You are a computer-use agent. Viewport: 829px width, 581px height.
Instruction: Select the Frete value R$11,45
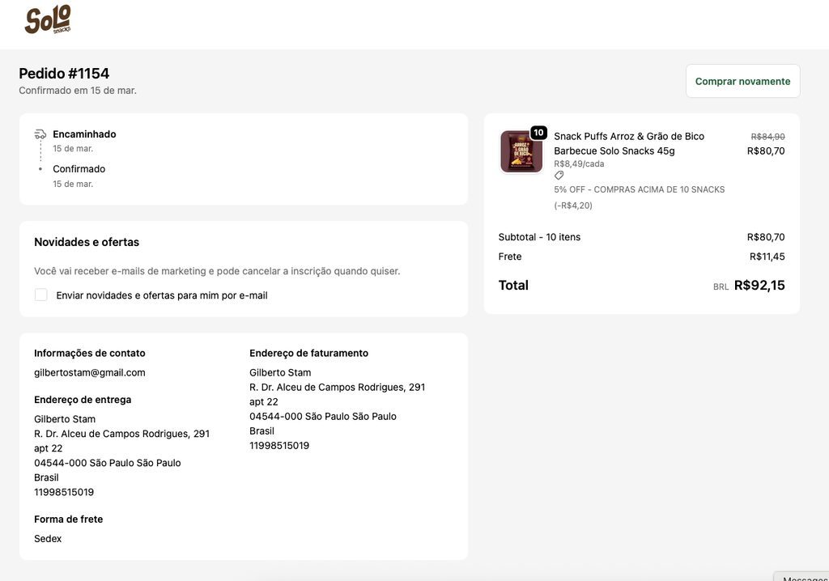(x=767, y=257)
